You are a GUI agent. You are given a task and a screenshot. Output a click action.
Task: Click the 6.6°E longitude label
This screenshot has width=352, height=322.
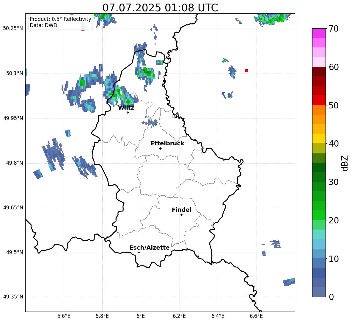[x=256, y=316]
